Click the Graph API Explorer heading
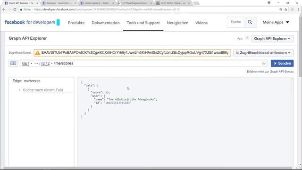Image resolution: width=302 pixels, height=170 pixels. point(28,38)
